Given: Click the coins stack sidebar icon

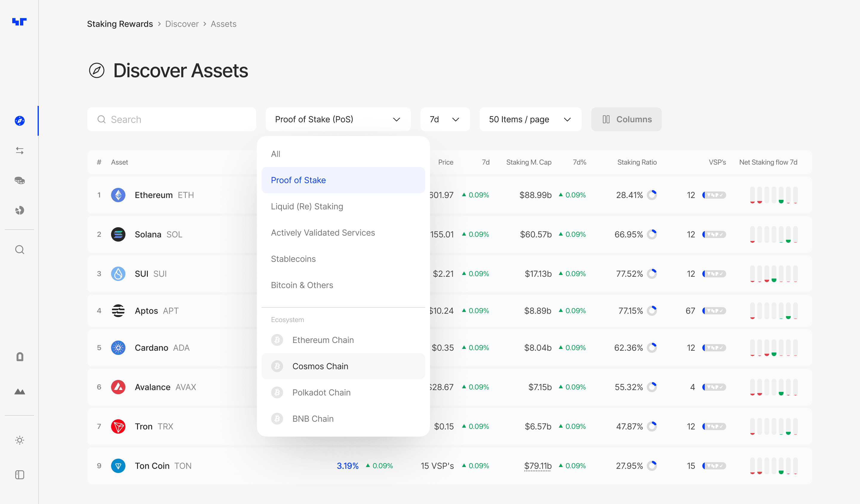Looking at the screenshot, I should tap(20, 180).
